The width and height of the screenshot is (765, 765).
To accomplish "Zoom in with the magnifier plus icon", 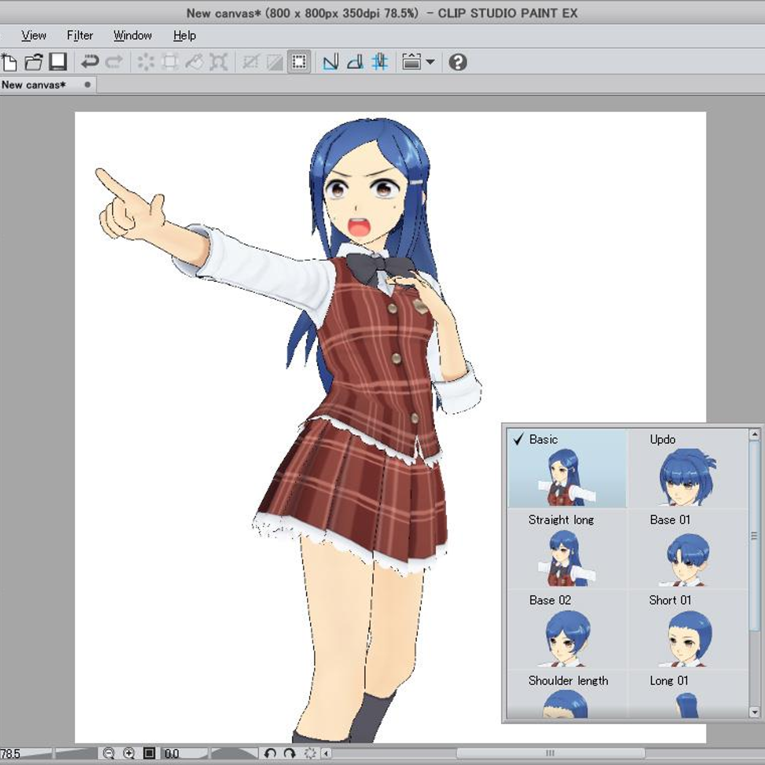I will [x=129, y=754].
